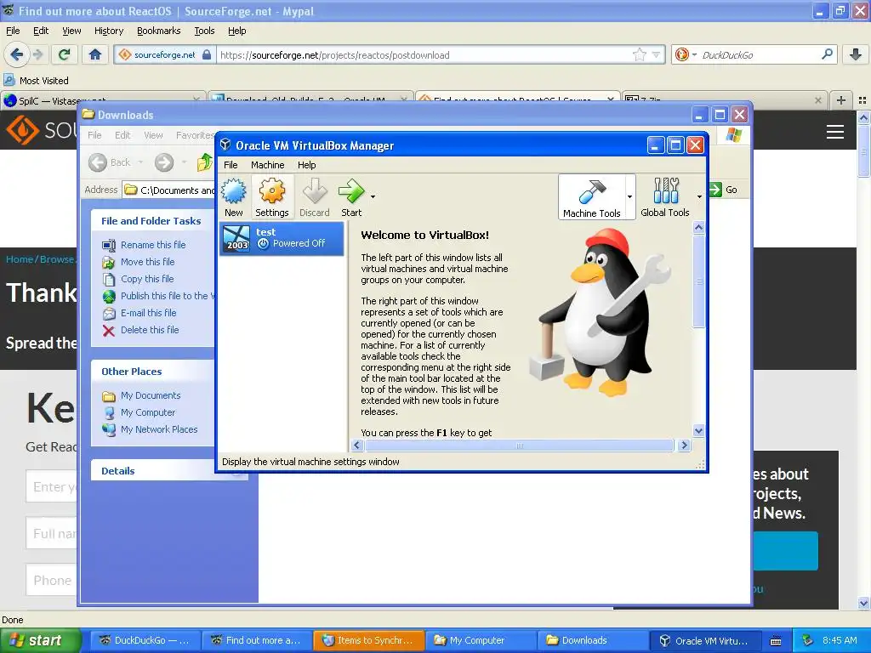Click the SourceForge logo
The width and height of the screenshot is (871, 653).
[x=42, y=130]
